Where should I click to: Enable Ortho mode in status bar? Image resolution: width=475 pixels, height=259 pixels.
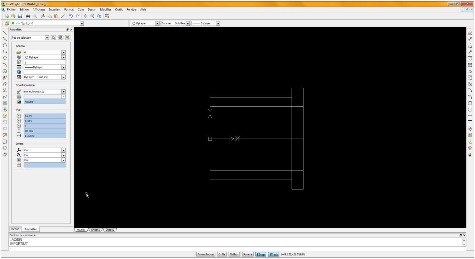point(234,254)
